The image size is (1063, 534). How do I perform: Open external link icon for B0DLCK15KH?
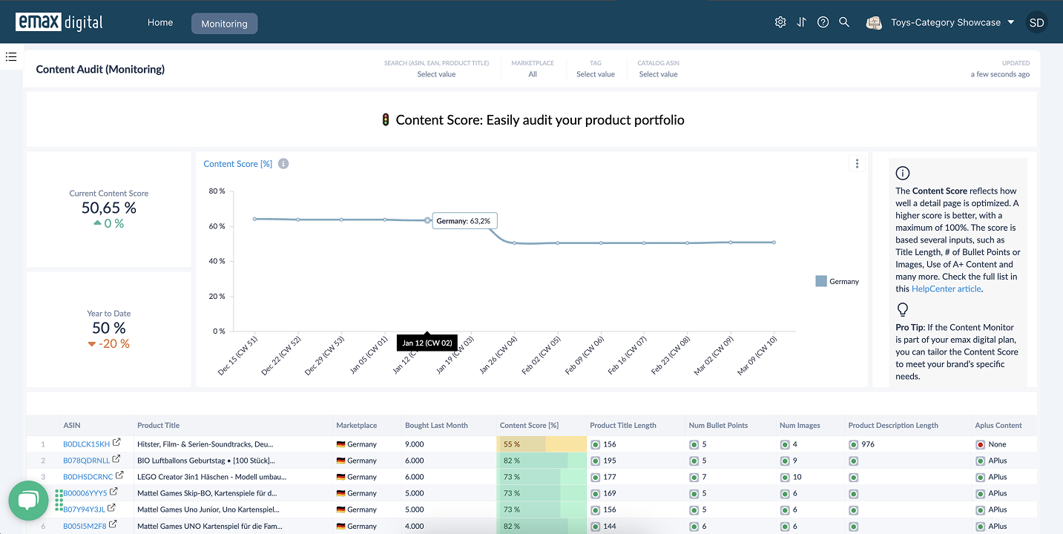[116, 444]
